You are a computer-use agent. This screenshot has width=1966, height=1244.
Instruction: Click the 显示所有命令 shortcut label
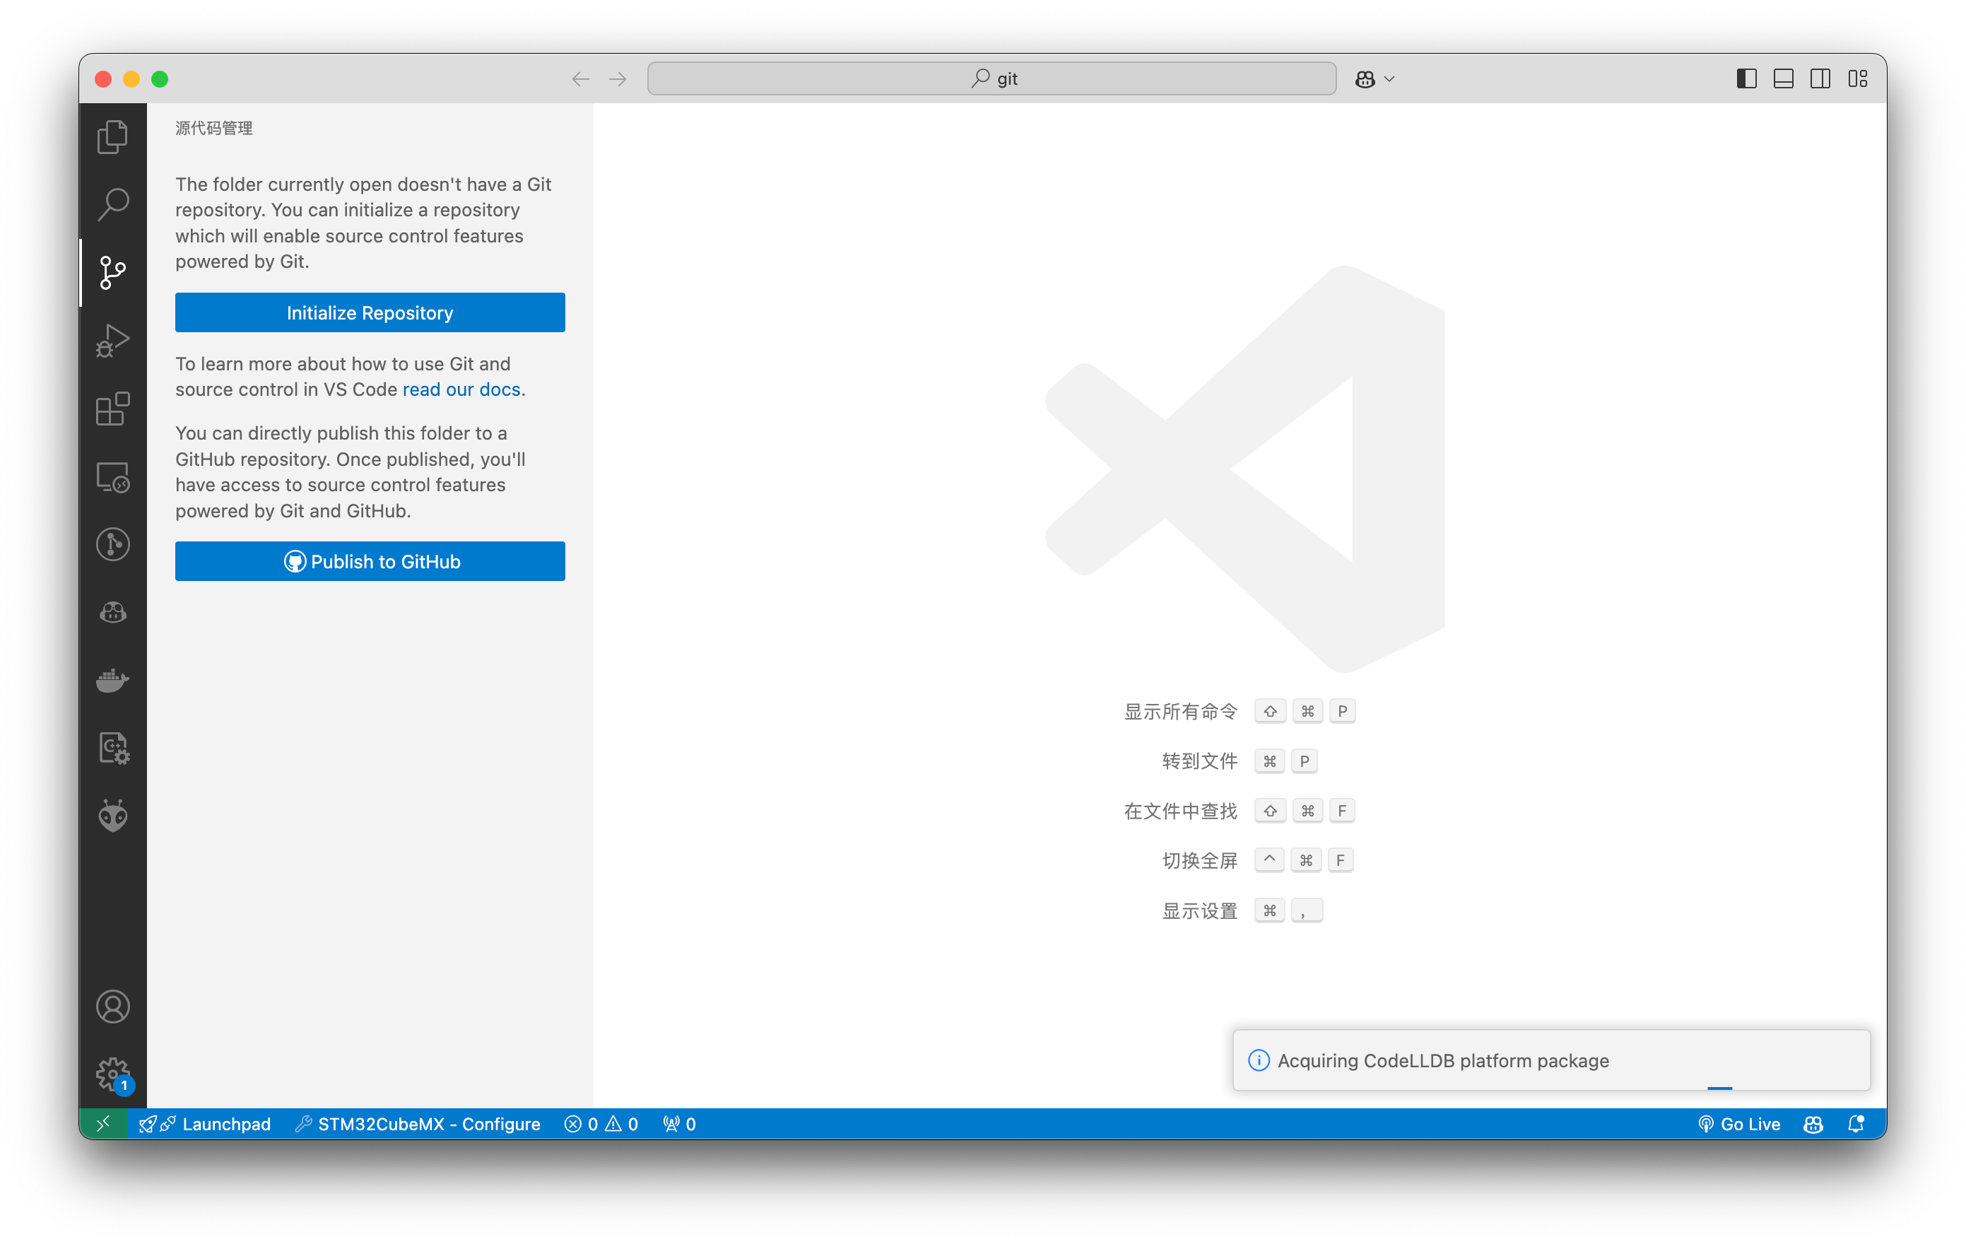coord(1181,712)
